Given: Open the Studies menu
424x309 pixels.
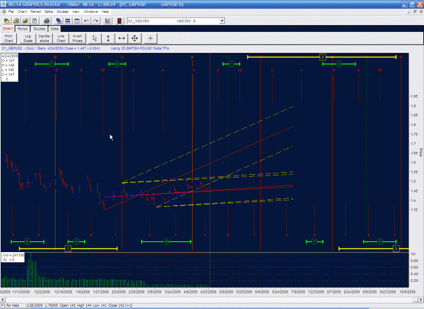Looking at the screenshot, I should 62,12.
